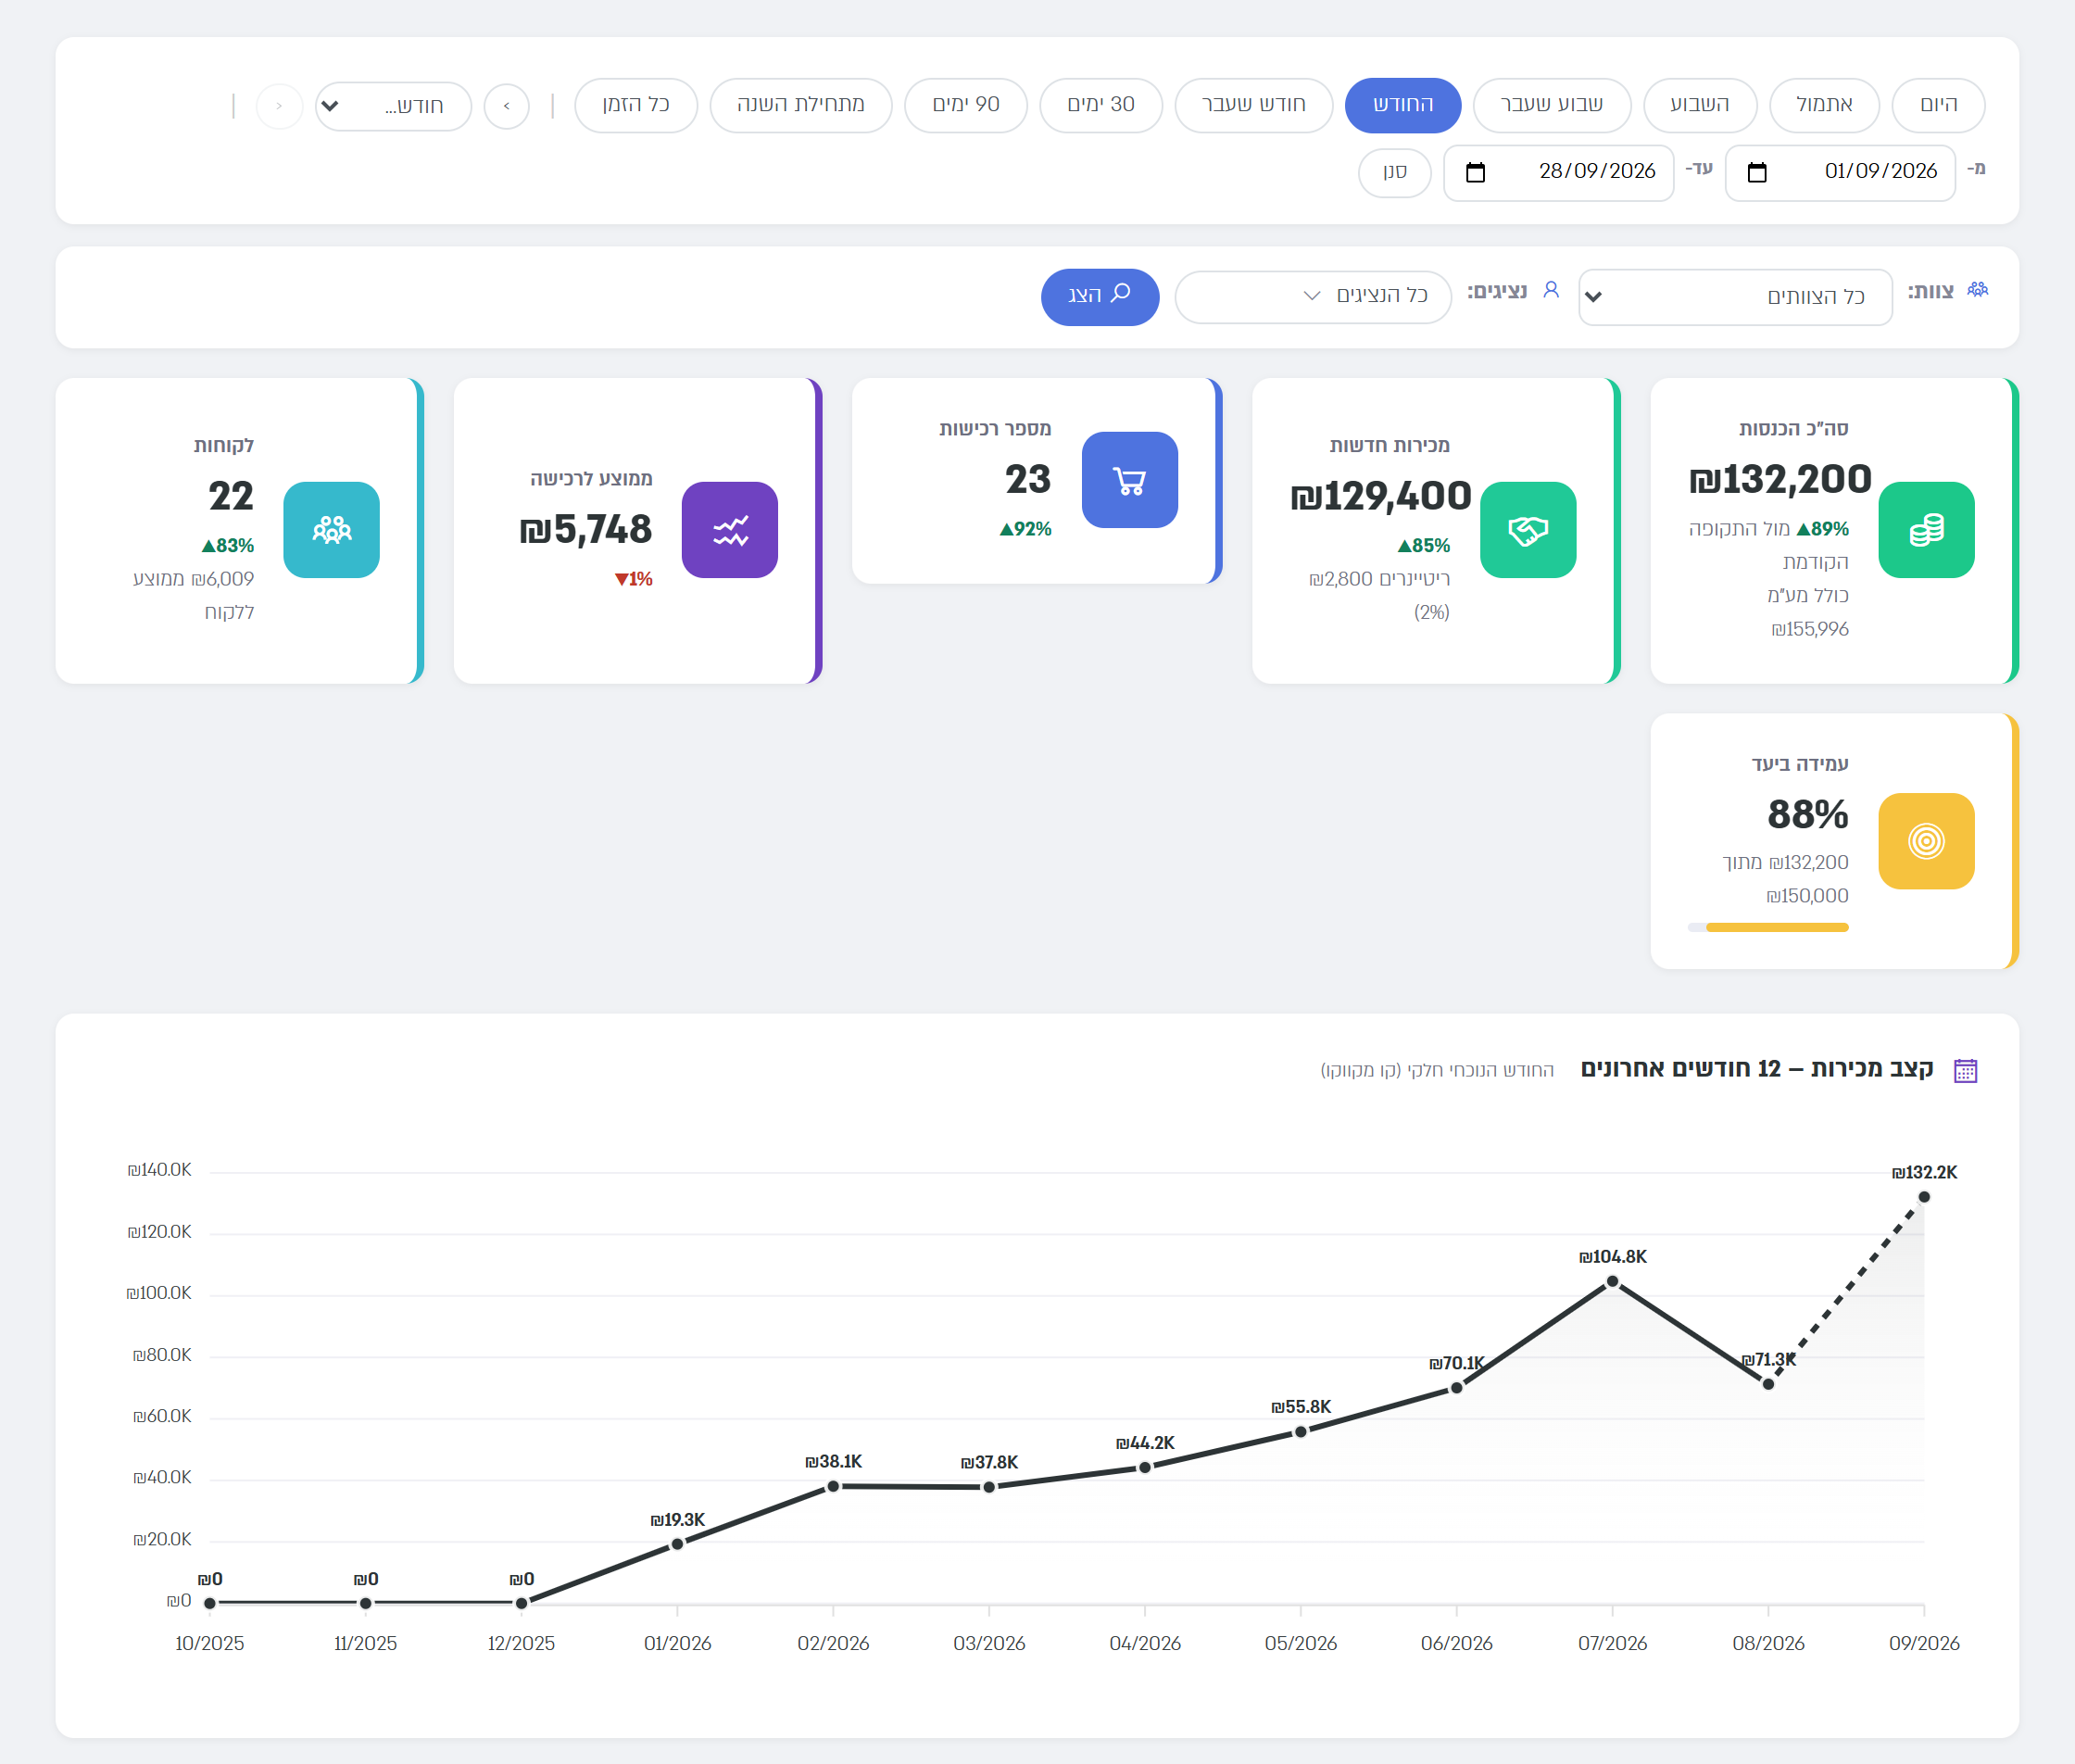Click the teams icon next to צוות label
The width and height of the screenshot is (2075, 1764).
1977,290
